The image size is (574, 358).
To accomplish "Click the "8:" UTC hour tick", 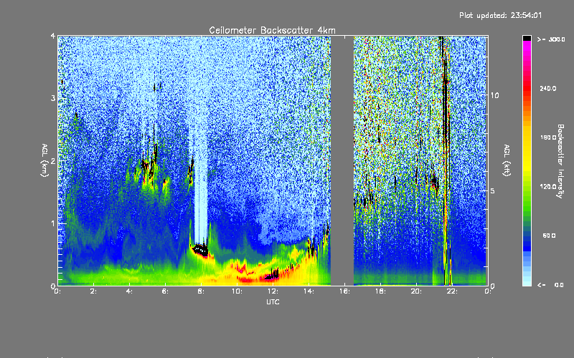I will (201, 291).
